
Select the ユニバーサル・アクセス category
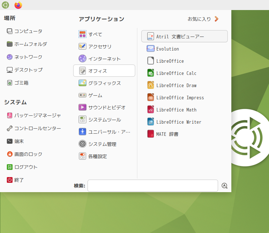pos(104,132)
